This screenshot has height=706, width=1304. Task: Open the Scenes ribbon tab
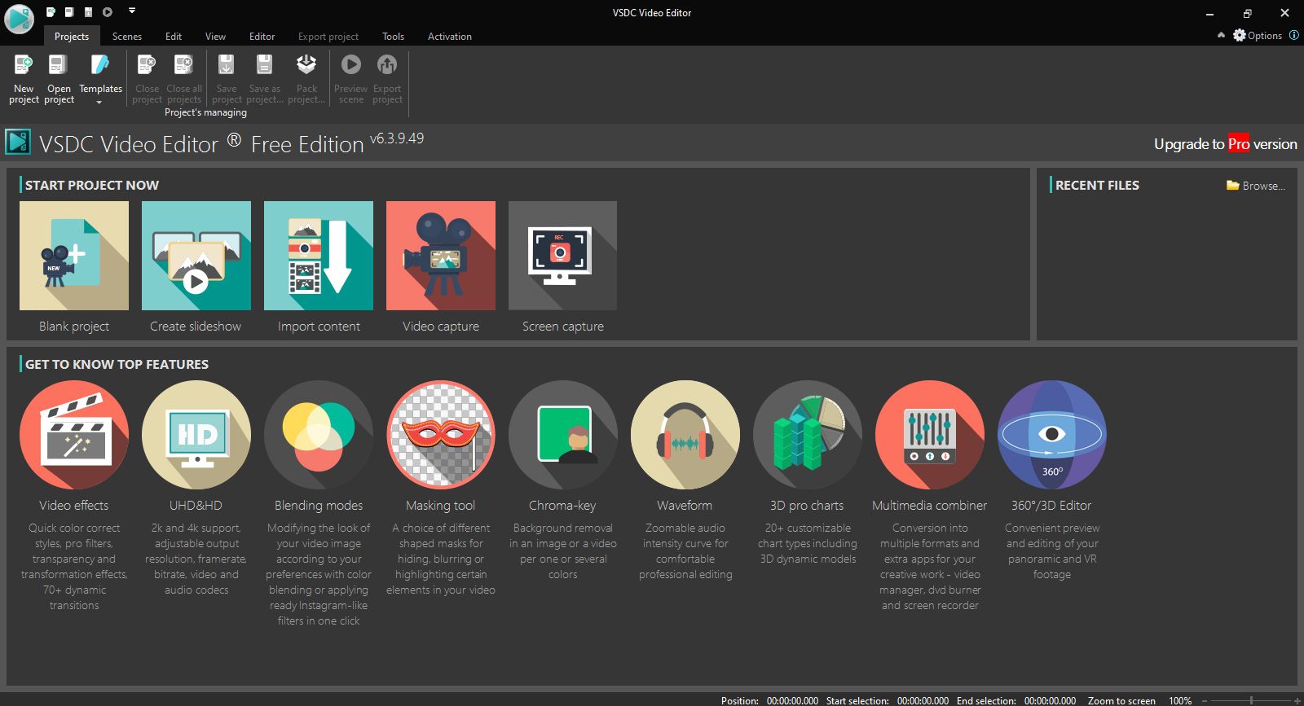point(127,36)
